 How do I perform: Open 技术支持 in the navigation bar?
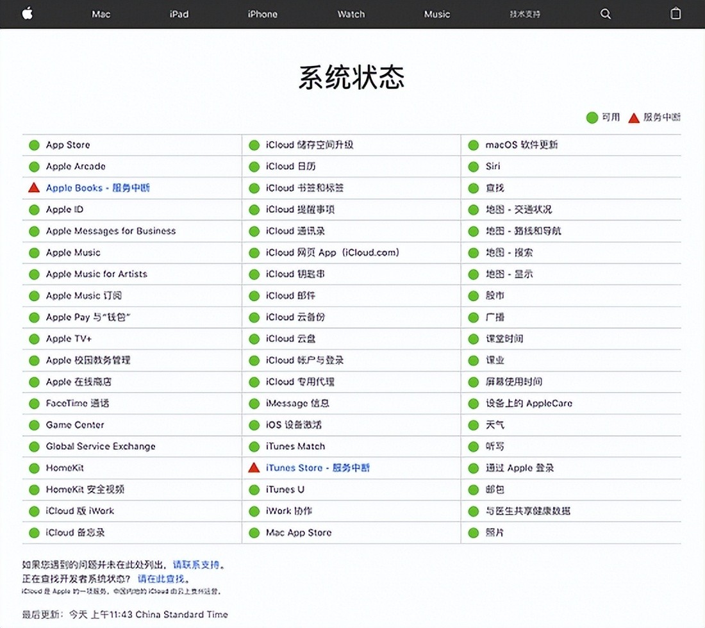525,14
